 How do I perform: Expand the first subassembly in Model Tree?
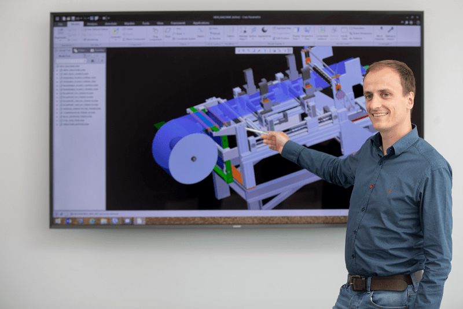(x=57, y=70)
